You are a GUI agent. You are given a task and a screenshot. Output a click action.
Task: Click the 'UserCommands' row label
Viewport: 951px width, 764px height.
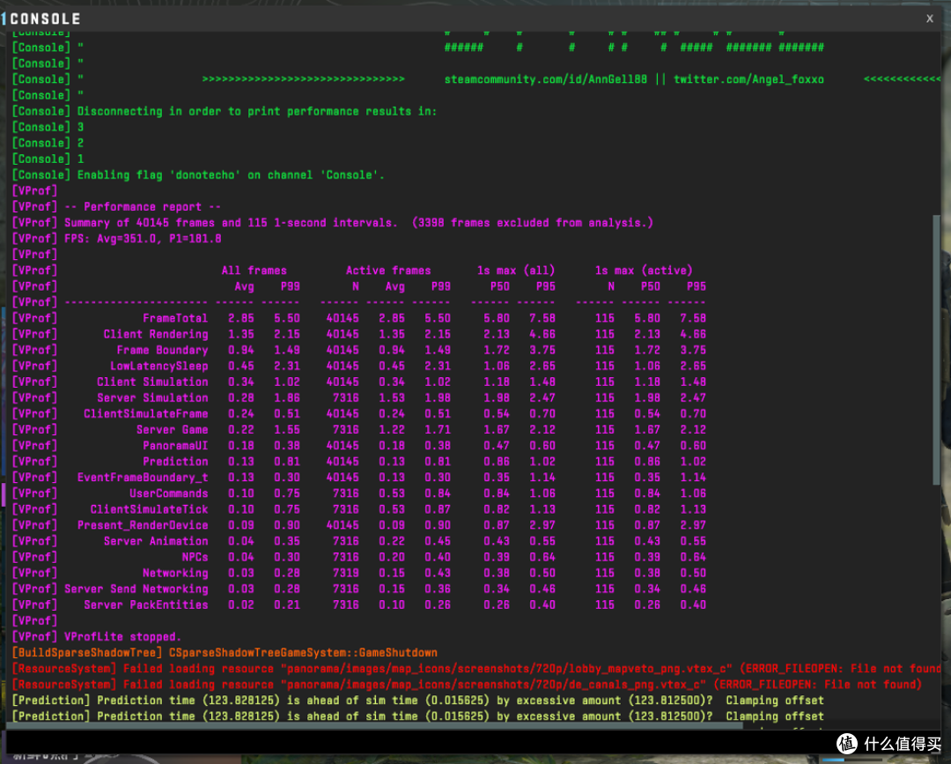168,493
